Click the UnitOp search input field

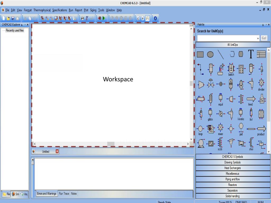coord(227,38)
